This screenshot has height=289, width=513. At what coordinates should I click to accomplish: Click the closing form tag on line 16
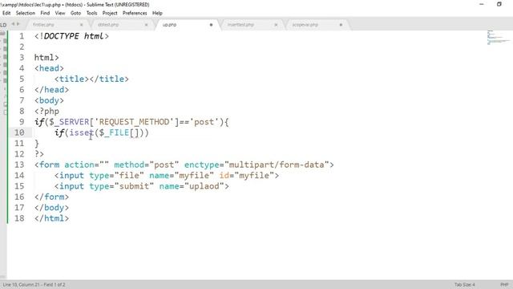(51, 197)
